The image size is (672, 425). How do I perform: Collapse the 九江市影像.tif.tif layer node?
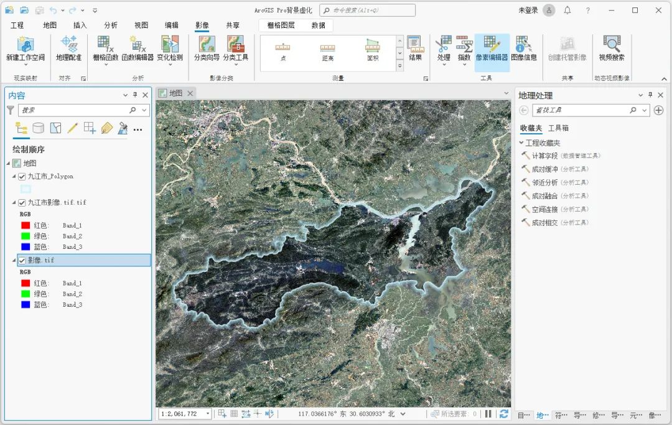(14, 203)
